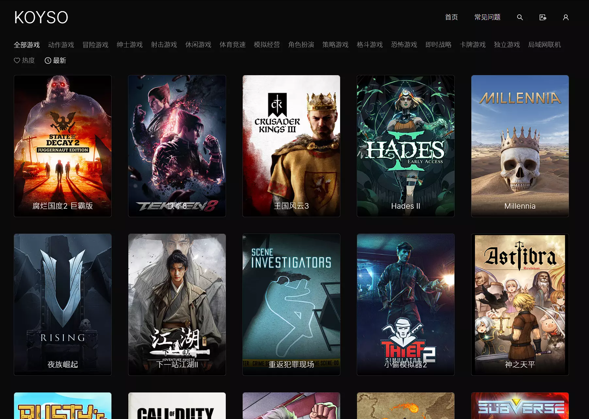Open the Hades II game card
The image size is (589, 419).
tap(406, 146)
